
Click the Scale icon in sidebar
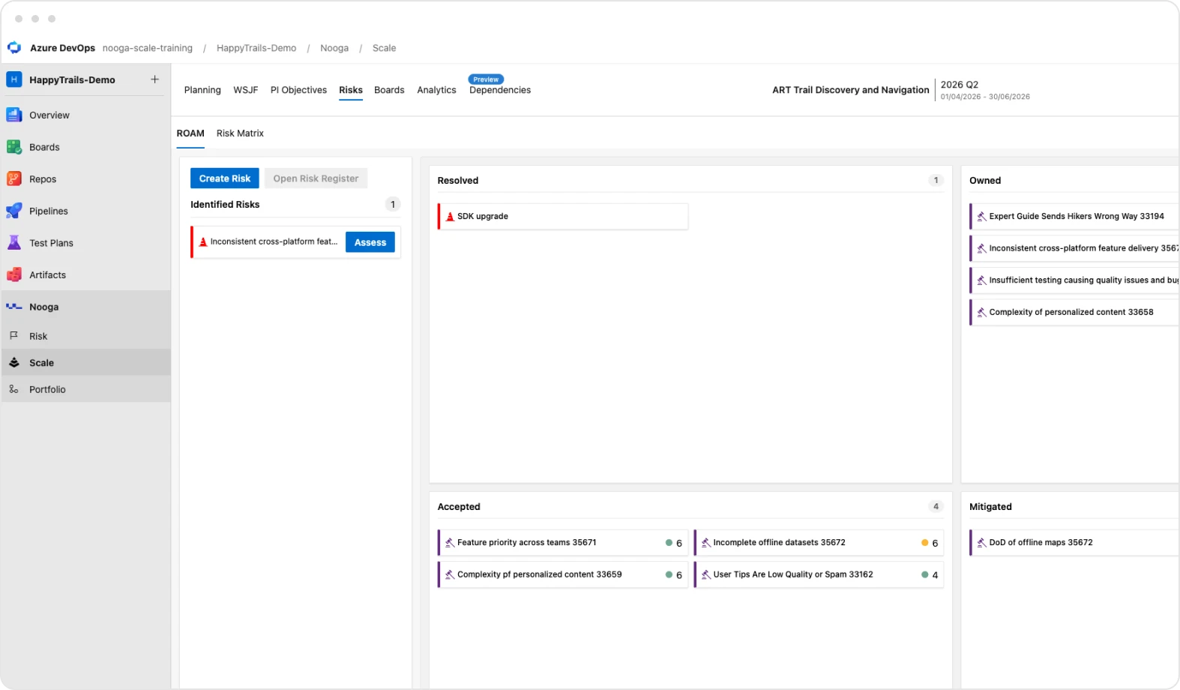coord(14,362)
